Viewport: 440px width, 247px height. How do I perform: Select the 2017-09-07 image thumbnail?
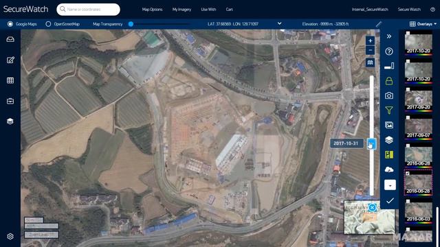[419, 128]
